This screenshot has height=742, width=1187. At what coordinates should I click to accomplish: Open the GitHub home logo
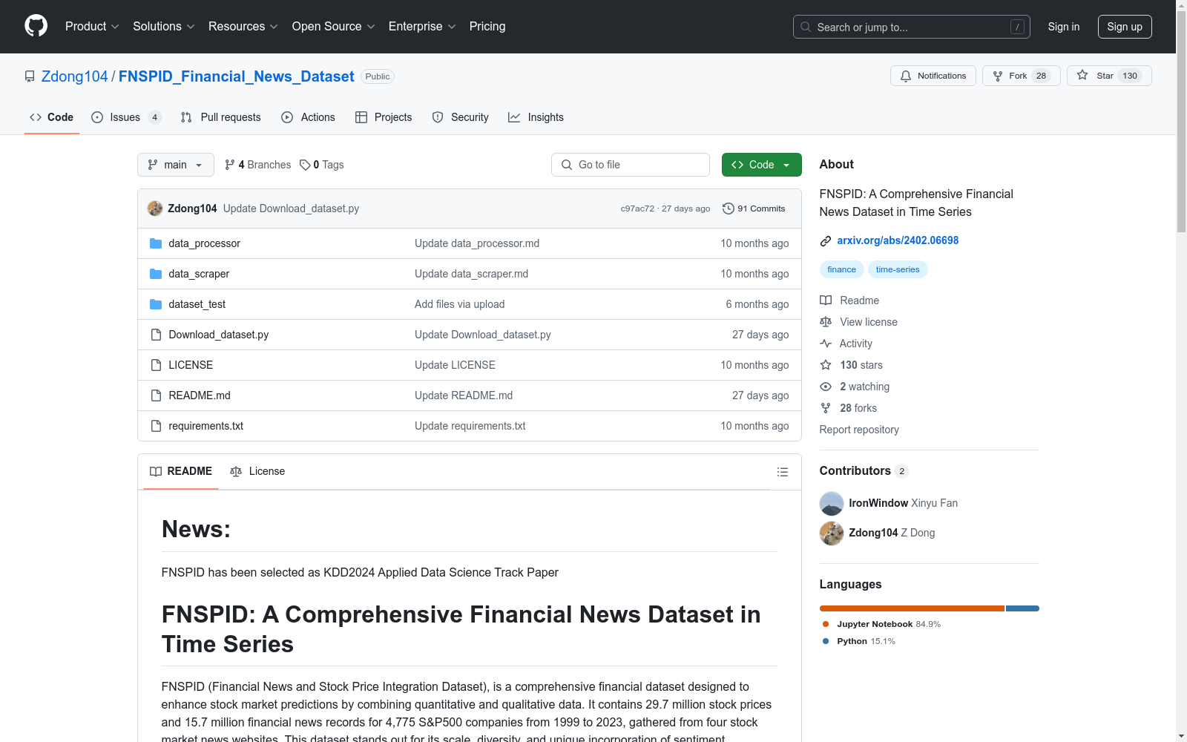[36, 26]
